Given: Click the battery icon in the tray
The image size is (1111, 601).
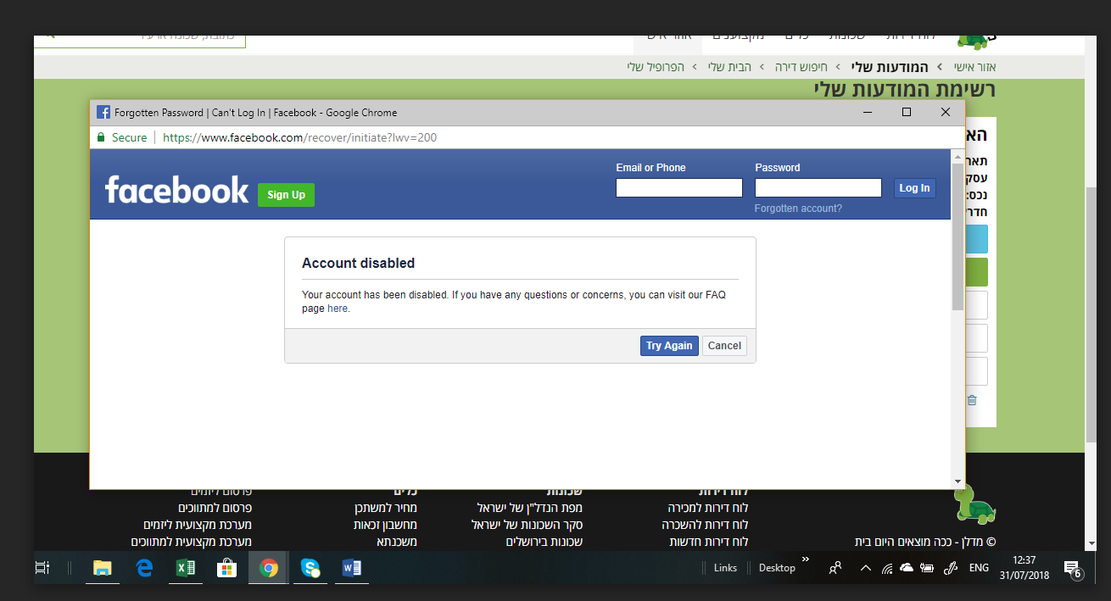Looking at the screenshot, I should (x=927, y=568).
